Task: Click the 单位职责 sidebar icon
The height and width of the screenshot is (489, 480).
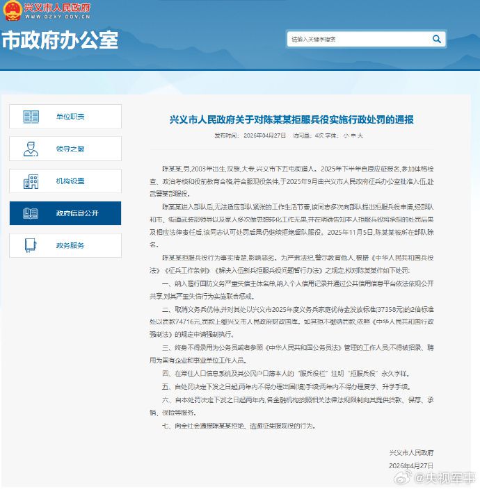Action: click(x=31, y=117)
